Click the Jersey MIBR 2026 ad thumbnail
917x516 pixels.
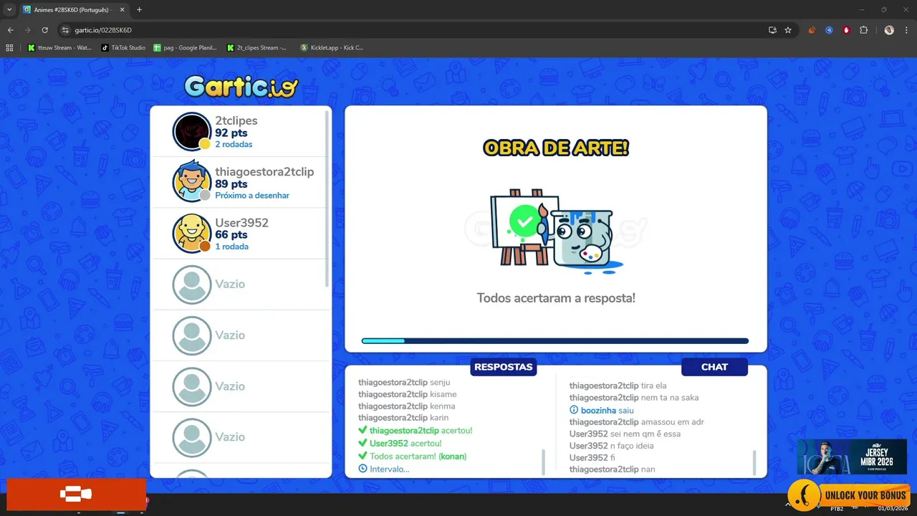pyautogui.click(x=852, y=457)
